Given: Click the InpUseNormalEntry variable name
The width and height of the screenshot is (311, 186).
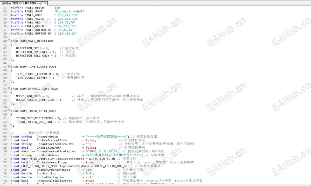Looking at the screenshot, I should [x=52, y=162].
